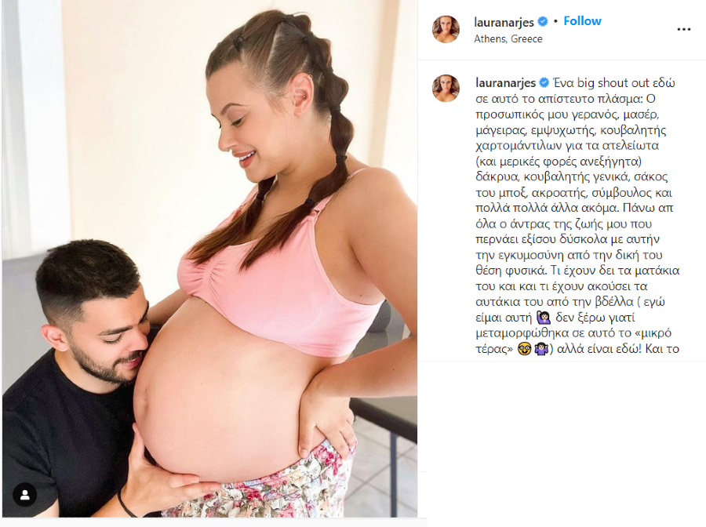
Task: Open the Athens, Greece location link
Action: click(x=508, y=39)
